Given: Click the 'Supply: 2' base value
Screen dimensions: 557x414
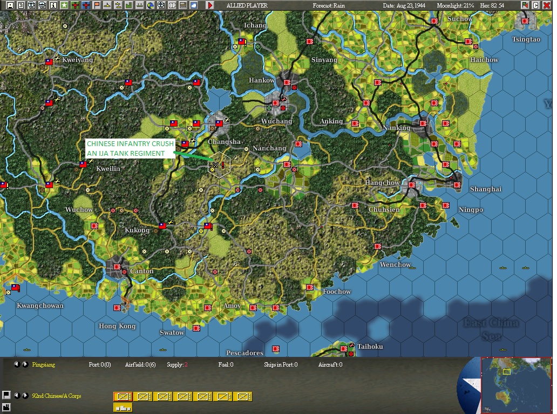Looking at the screenshot, I should [177, 365].
